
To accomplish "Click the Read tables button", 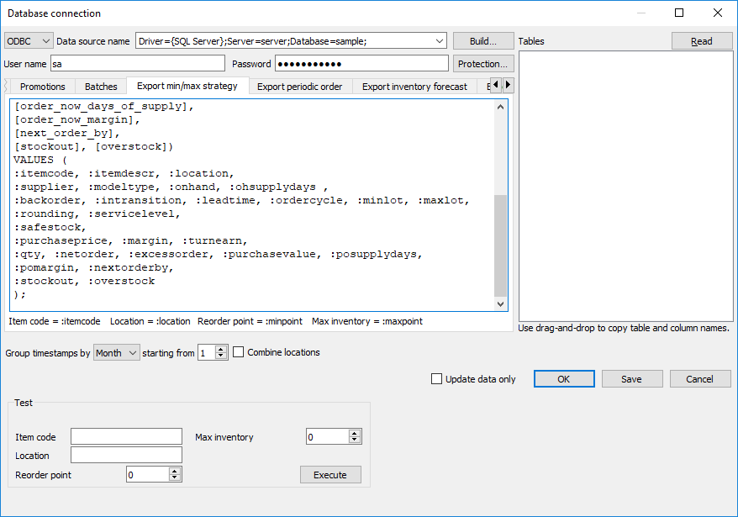I will click(x=701, y=41).
